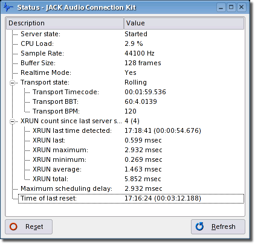Click the Reset button
The width and height of the screenshot is (255, 244).
point(28,226)
